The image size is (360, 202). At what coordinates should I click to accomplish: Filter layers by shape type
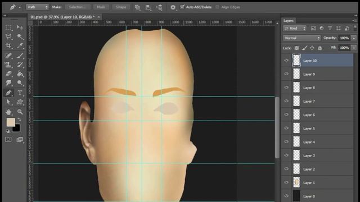pos(339,29)
